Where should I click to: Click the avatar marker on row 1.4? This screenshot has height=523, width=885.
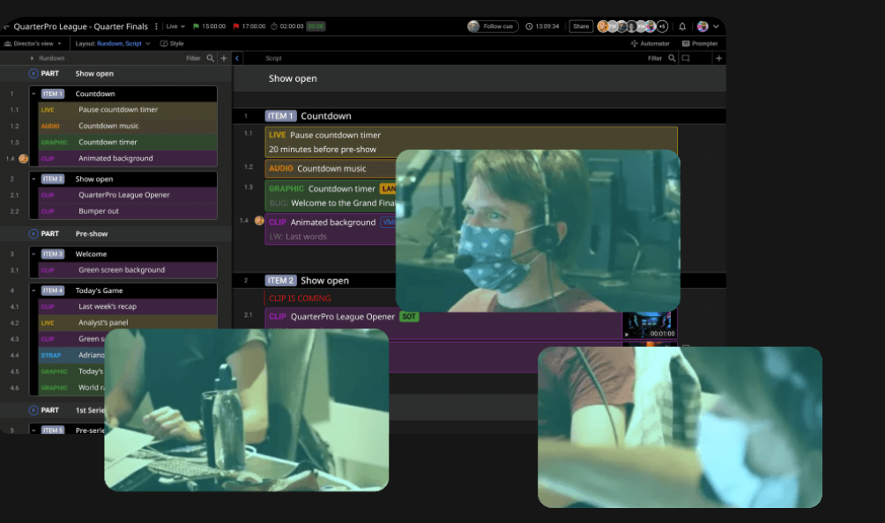pos(23,159)
